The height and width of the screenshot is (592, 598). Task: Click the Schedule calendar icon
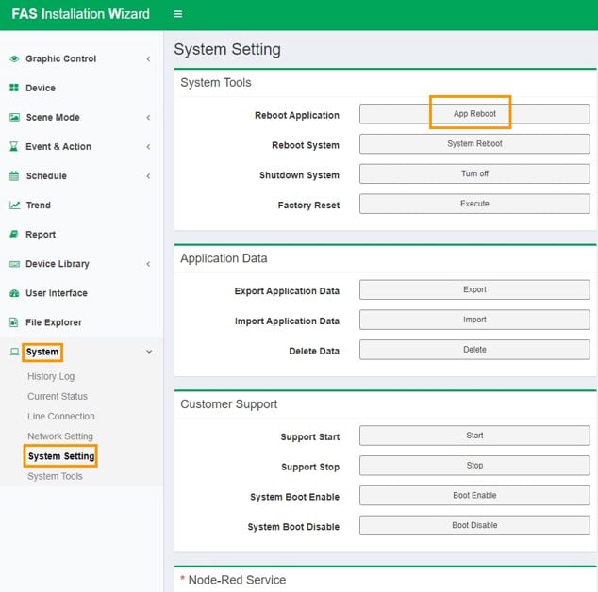(14, 175)
